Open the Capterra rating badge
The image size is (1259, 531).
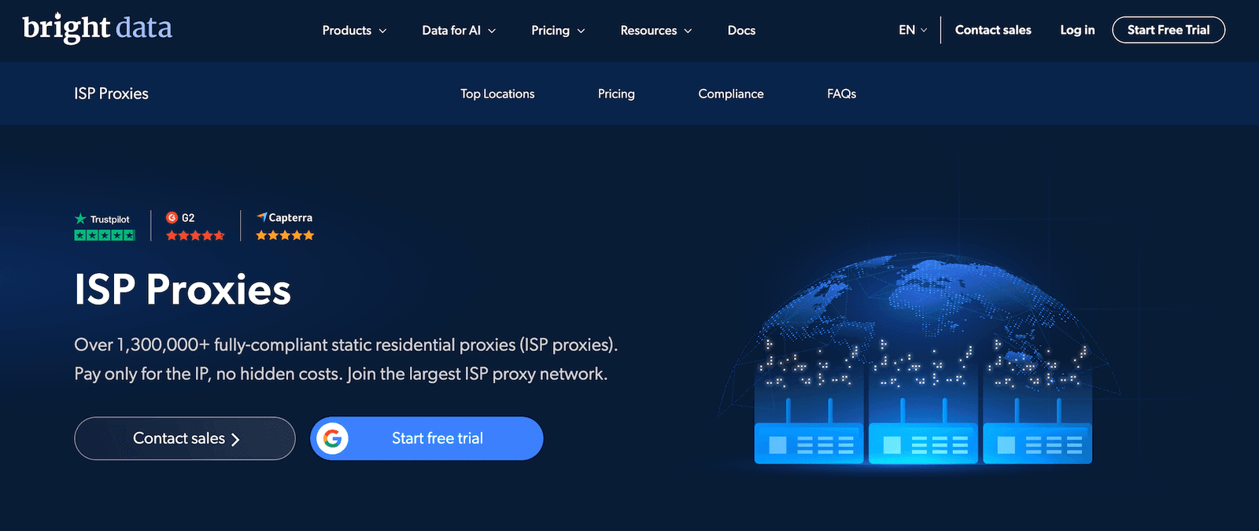tap(285, 227)
